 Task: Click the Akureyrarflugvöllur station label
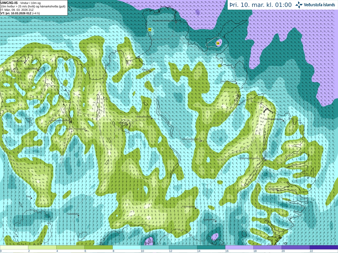pyautogui.click(x=60, y=120)
